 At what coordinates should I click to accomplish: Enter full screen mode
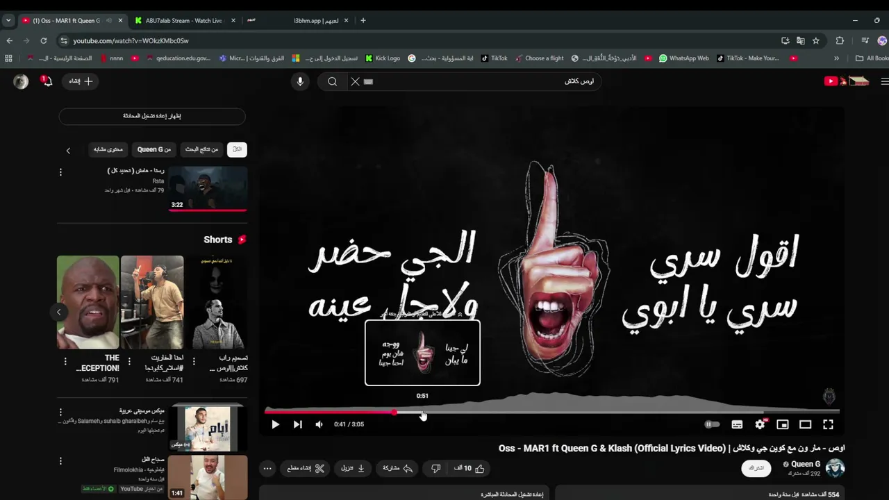pos(828,424)
